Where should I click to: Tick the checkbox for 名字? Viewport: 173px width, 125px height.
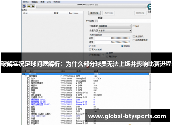pyautogui.click(x=28, y=79)
